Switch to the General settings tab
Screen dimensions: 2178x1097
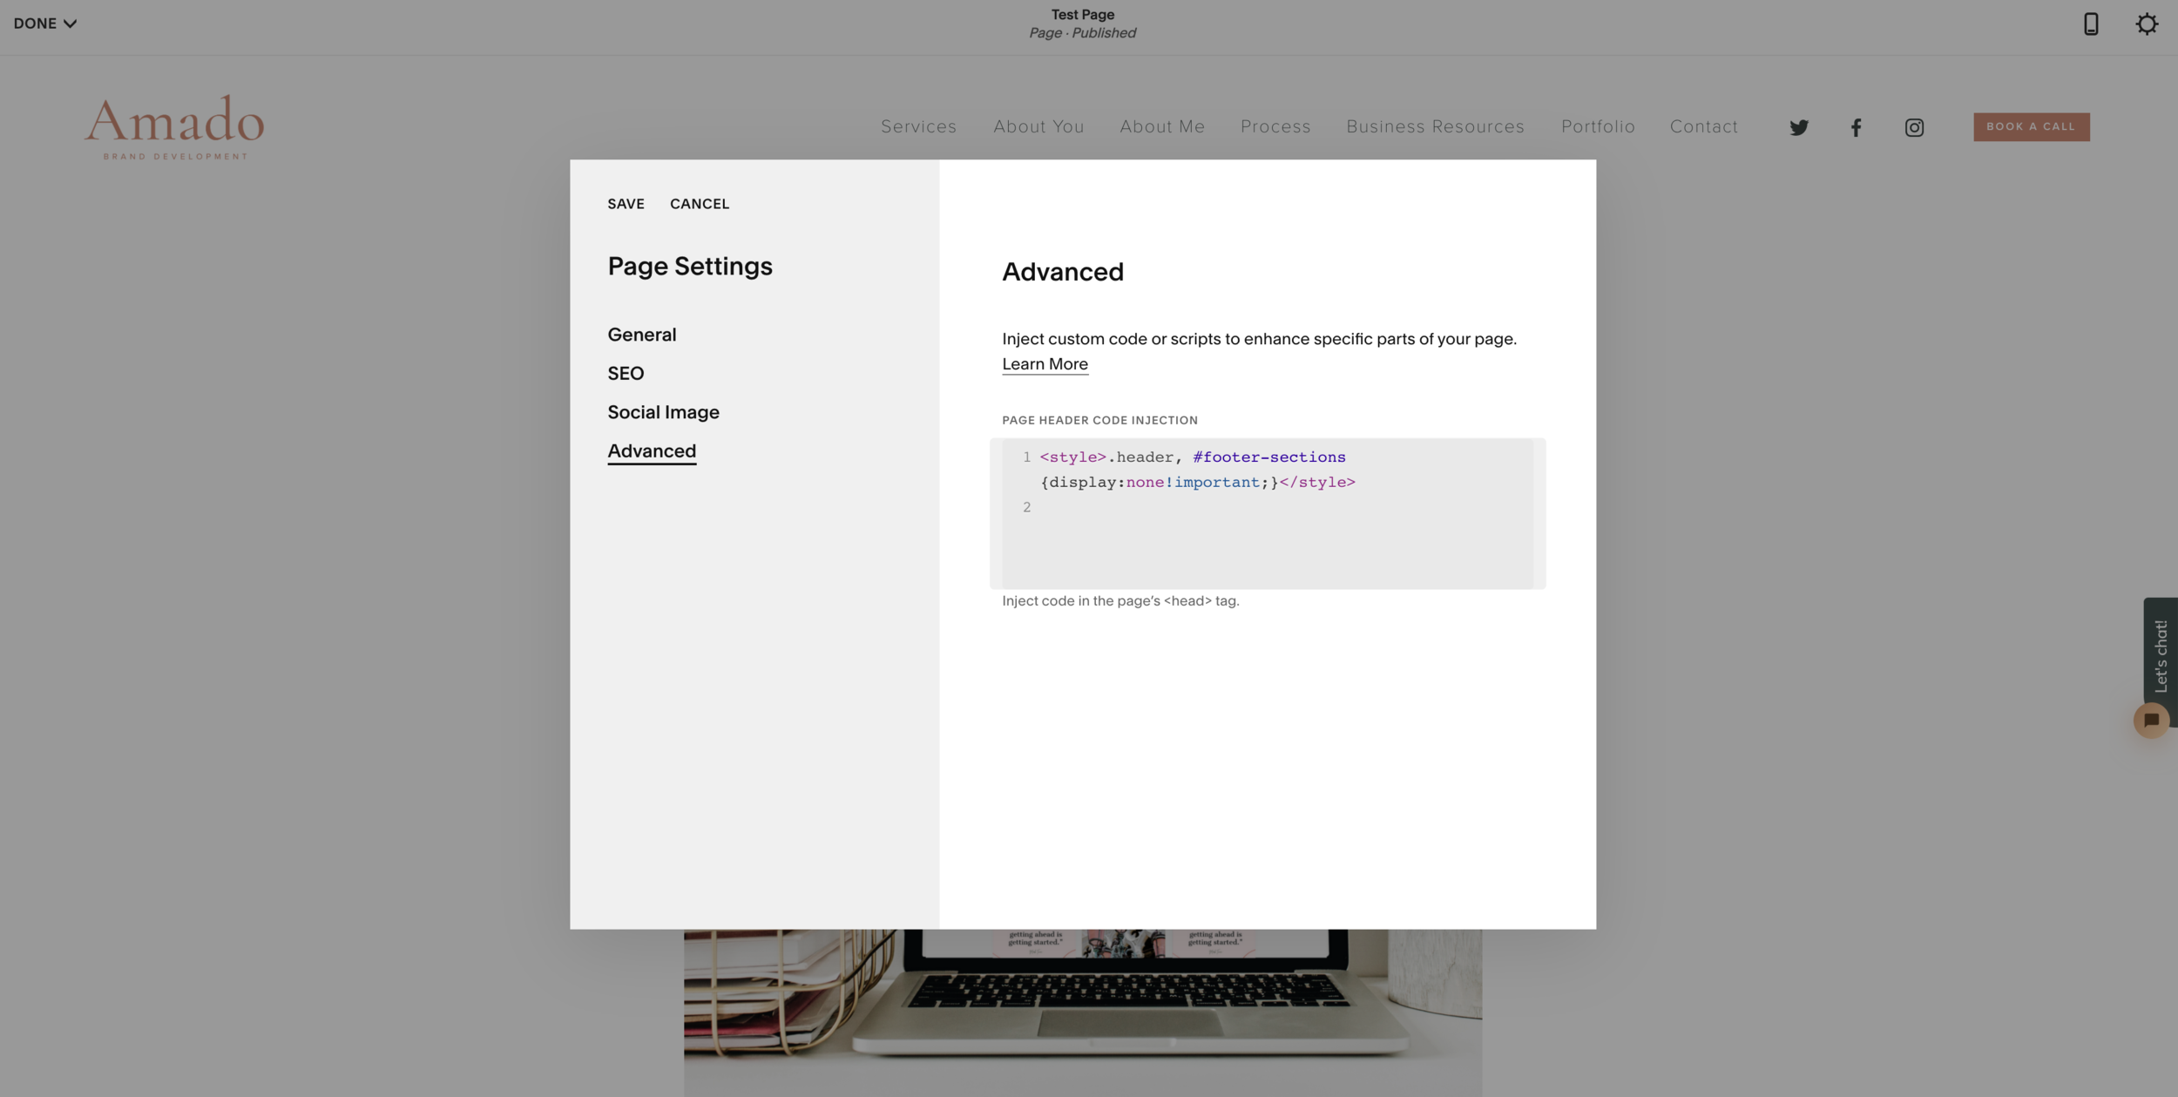(x=641, y=335)
